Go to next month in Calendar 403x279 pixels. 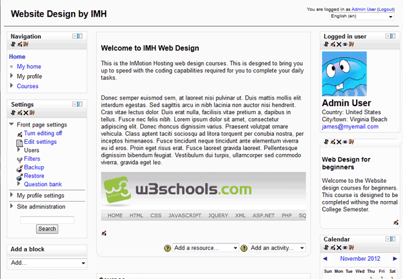pos(395,259)
